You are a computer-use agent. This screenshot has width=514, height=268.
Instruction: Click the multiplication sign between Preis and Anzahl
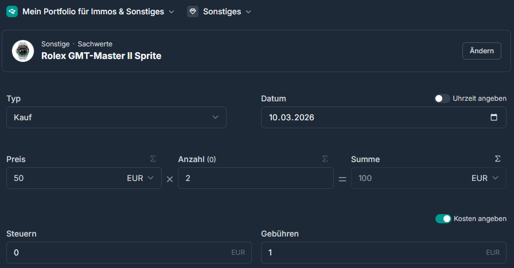[170, 179]
